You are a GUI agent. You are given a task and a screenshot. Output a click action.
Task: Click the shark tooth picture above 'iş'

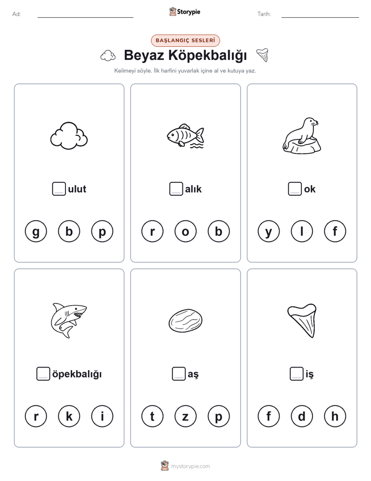coord(302,321)
